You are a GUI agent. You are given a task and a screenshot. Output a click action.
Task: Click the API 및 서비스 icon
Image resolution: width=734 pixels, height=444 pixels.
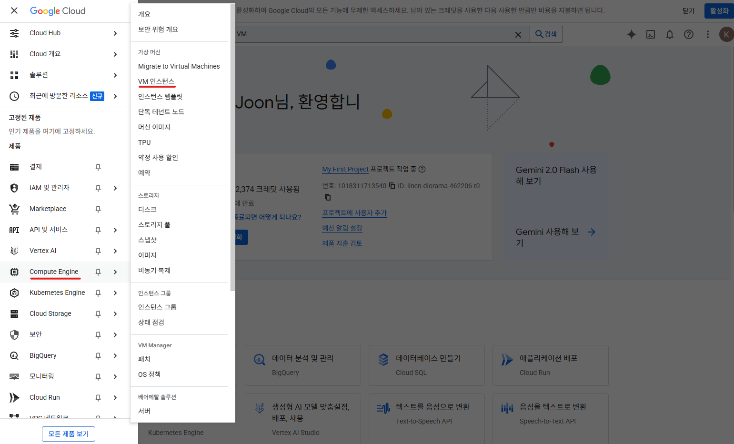tap(14, 230)
